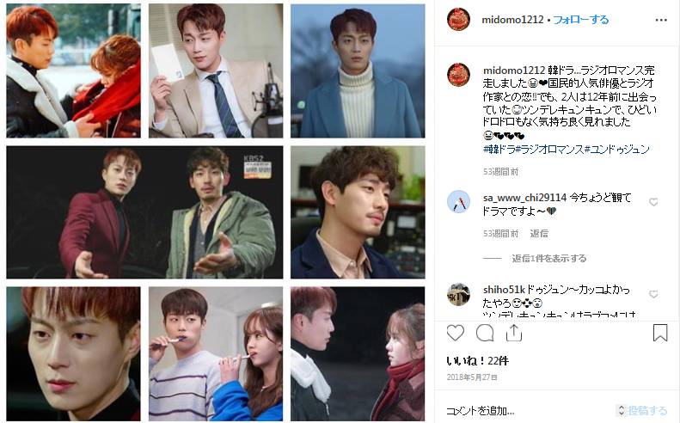680x423 pixels.
Task: Open hashtag #ユンドゥジュン
Action: (x=617, y=150)
